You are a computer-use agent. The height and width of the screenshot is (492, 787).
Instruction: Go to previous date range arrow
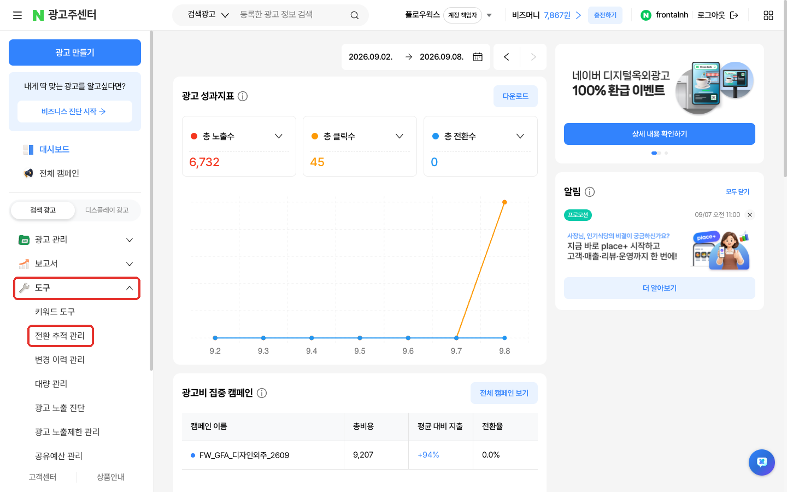tap(507, 57)
